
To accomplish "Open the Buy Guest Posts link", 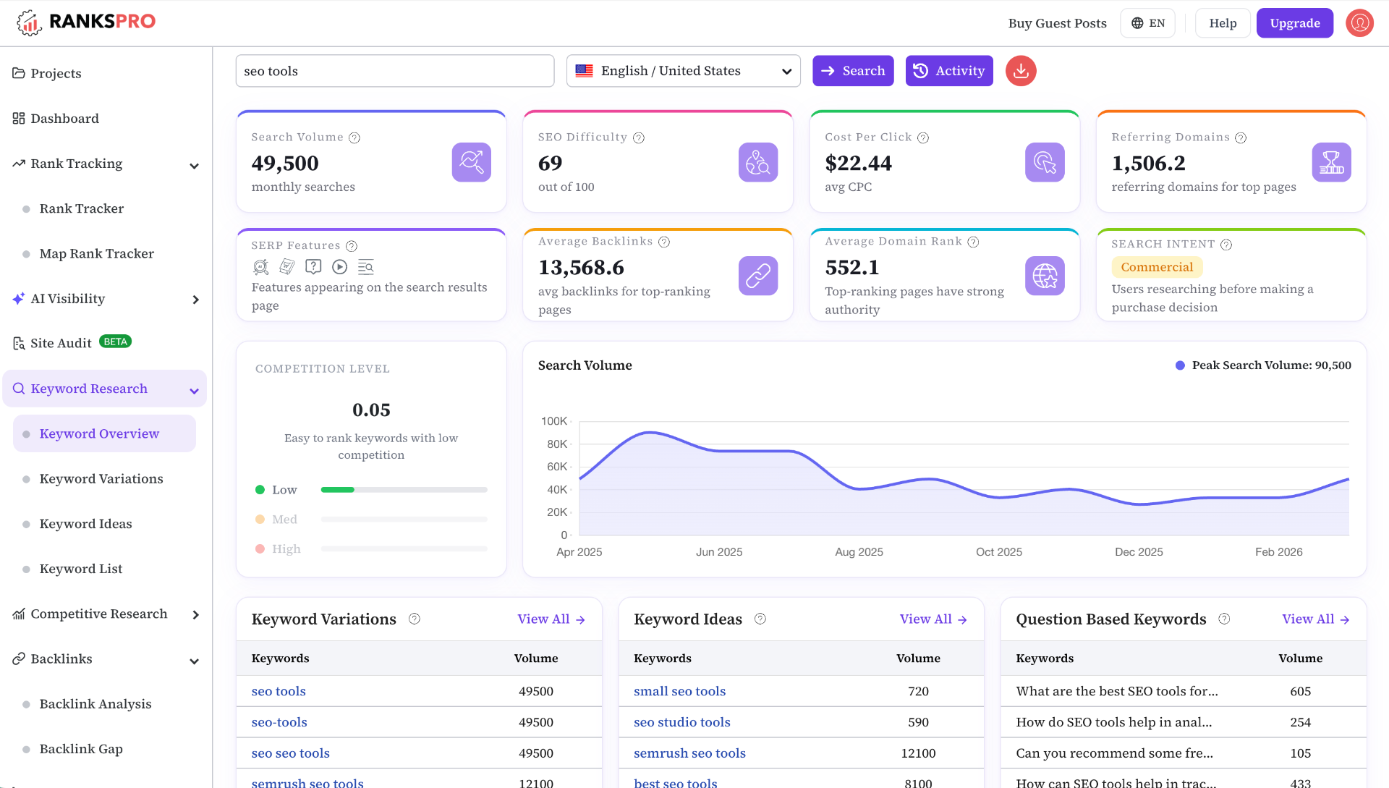I will pos(1057,23).
